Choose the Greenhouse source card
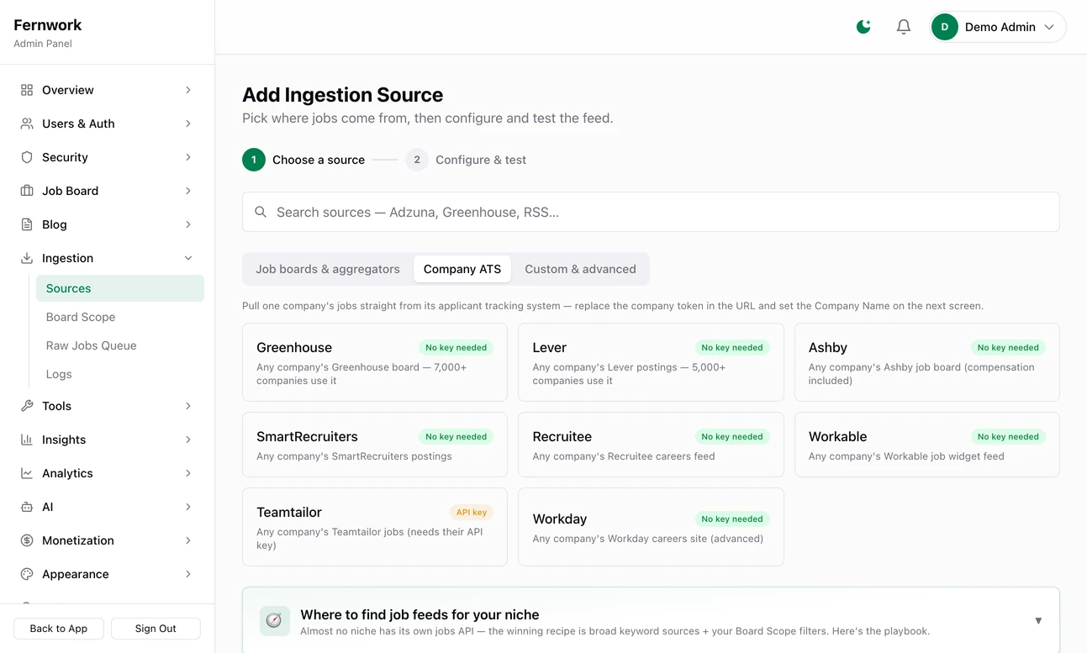This screenshot has height=653, width=1087. 375,362
